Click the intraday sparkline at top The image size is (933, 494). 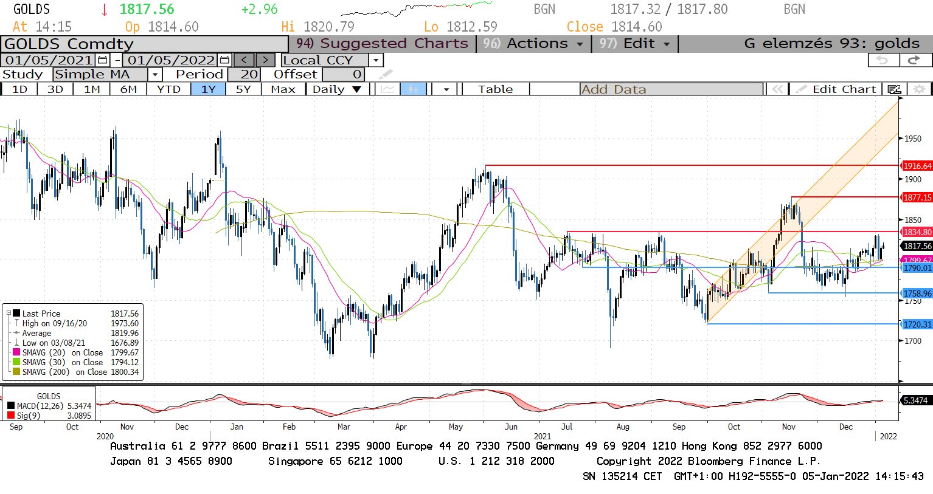tap(416, 9)
